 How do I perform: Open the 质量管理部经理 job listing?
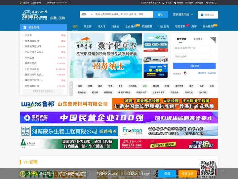pos(33,46)
